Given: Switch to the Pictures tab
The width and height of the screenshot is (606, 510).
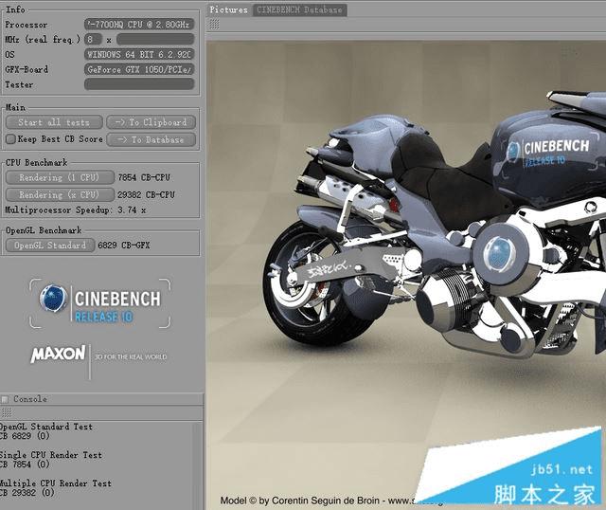Looking at the screenshot, I should tap(229, 9).
